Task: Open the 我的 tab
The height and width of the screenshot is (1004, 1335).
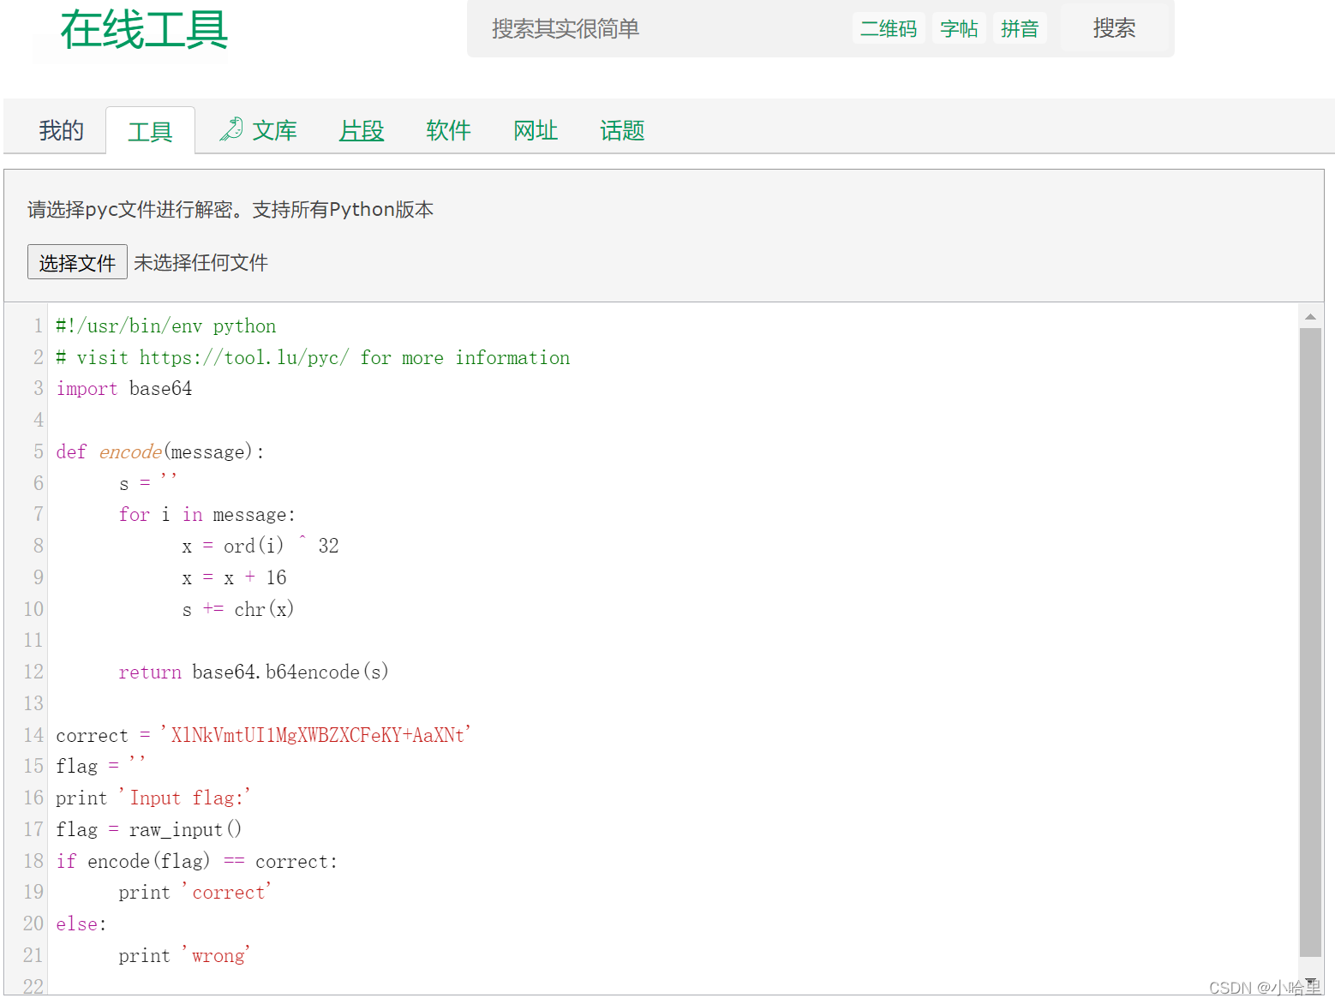Action: 62,130
